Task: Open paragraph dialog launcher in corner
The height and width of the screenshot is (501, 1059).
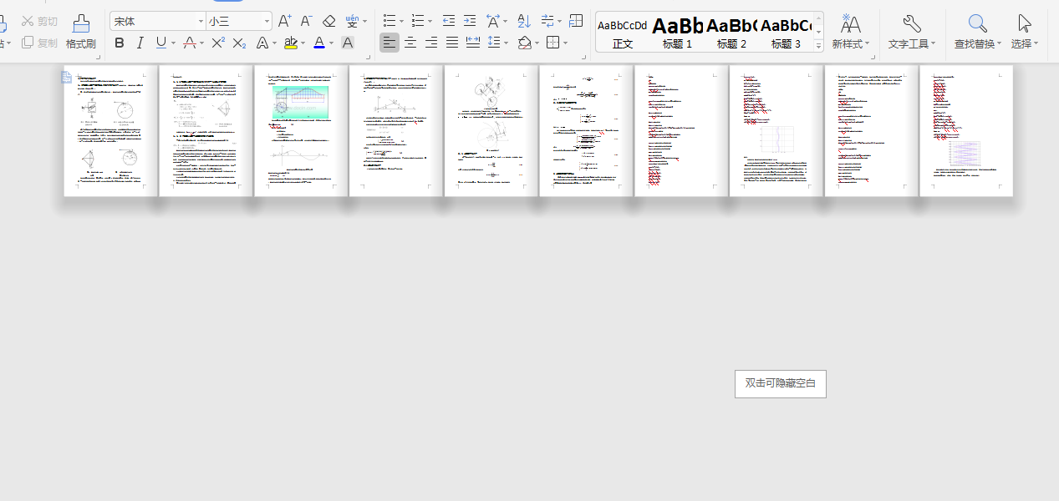Action: click(585, 57)
